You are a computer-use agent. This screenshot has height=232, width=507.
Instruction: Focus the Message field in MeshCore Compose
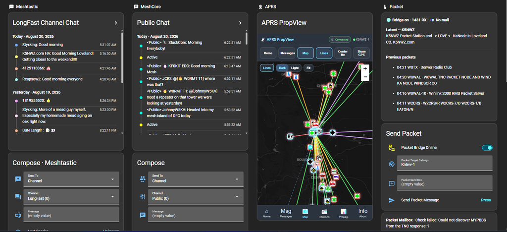tap(196, 214)
